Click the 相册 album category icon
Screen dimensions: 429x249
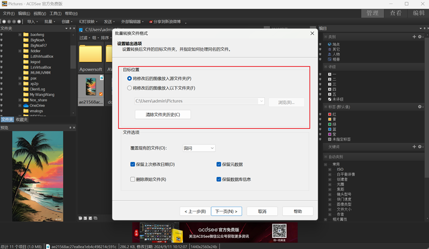pos(330,59)
